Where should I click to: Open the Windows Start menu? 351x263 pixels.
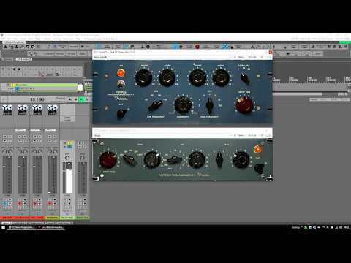tap(4, 227)
